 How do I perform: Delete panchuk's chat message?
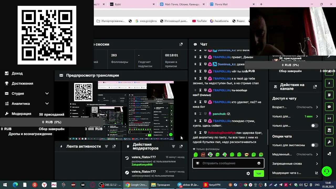[195, 114]
